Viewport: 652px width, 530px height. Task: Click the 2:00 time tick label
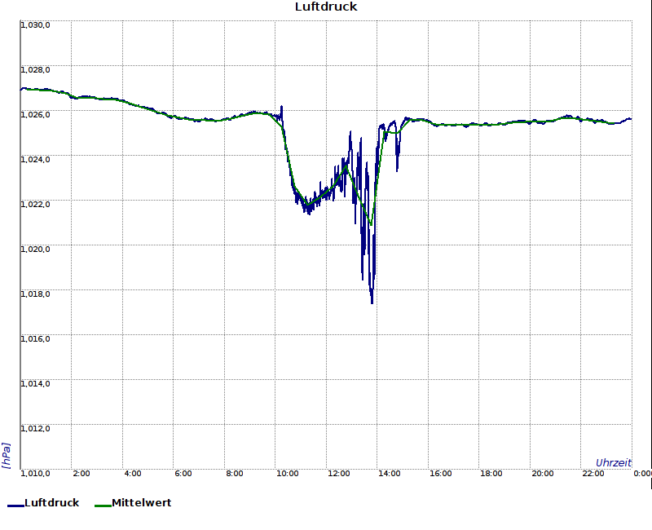[81, 474]
